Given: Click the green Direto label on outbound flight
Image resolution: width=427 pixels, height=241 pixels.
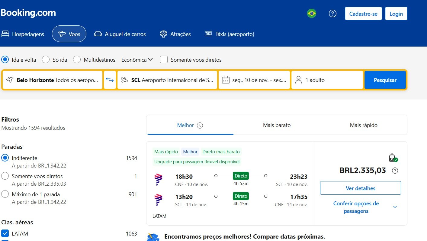Looking at the screenshot, I should 241,176.
